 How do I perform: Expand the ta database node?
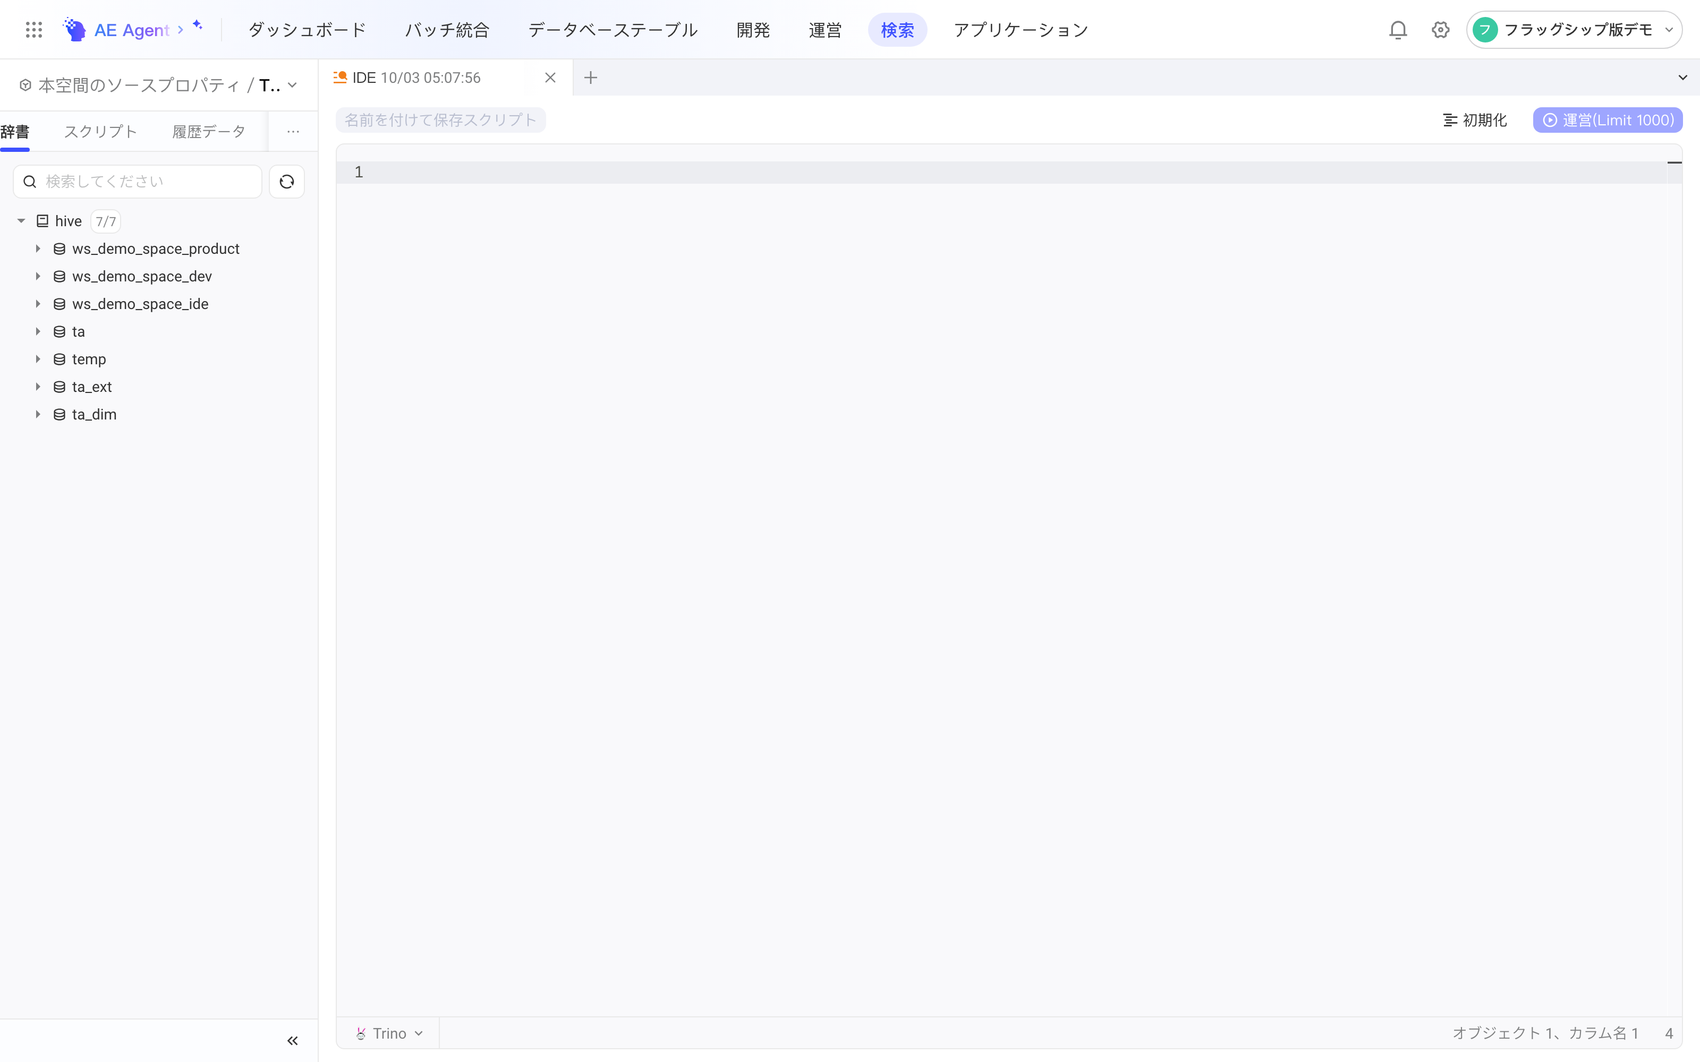tap(38, 331)
